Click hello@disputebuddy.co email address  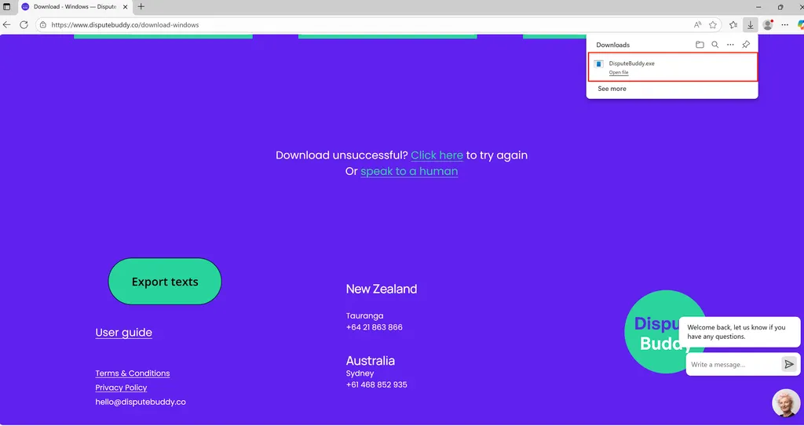(141, 402)
